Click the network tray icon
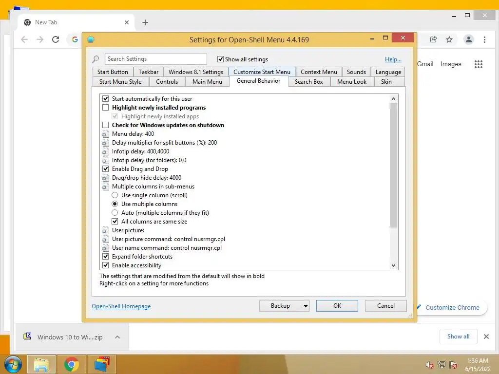This screenshot has width=499, height=374. click(441, 365)
